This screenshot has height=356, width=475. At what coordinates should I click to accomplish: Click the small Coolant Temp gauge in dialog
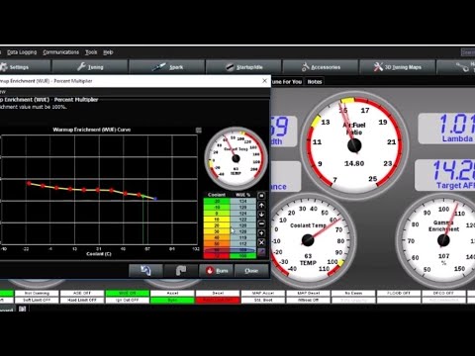point(236,158)
